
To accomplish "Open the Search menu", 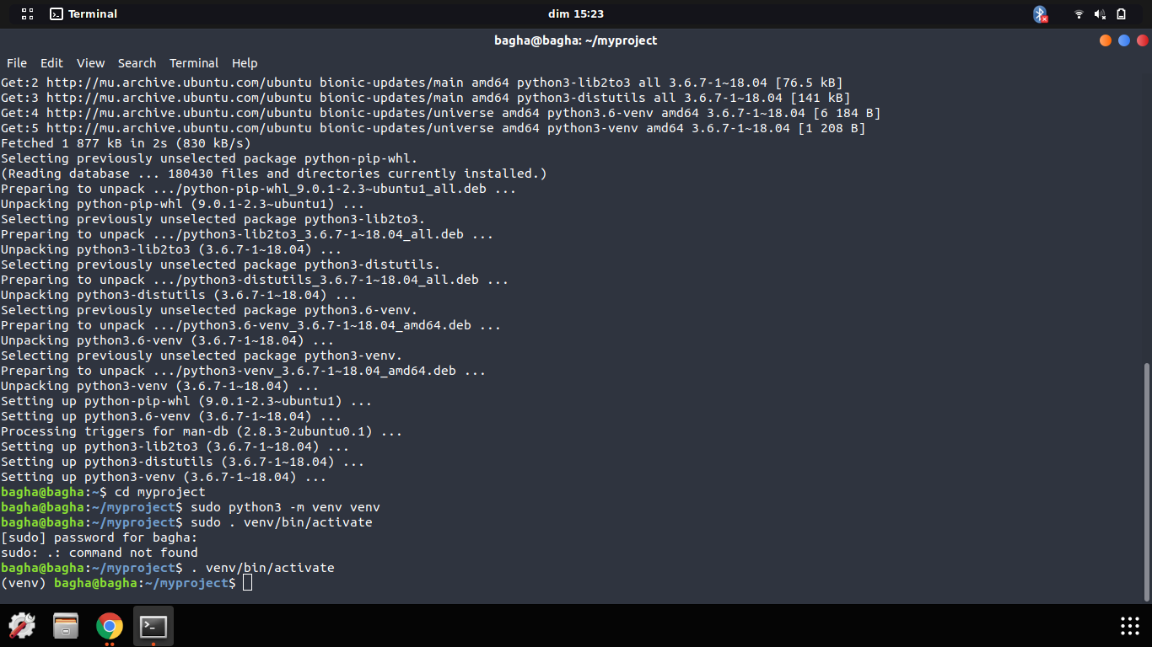I will pos(137,63).
